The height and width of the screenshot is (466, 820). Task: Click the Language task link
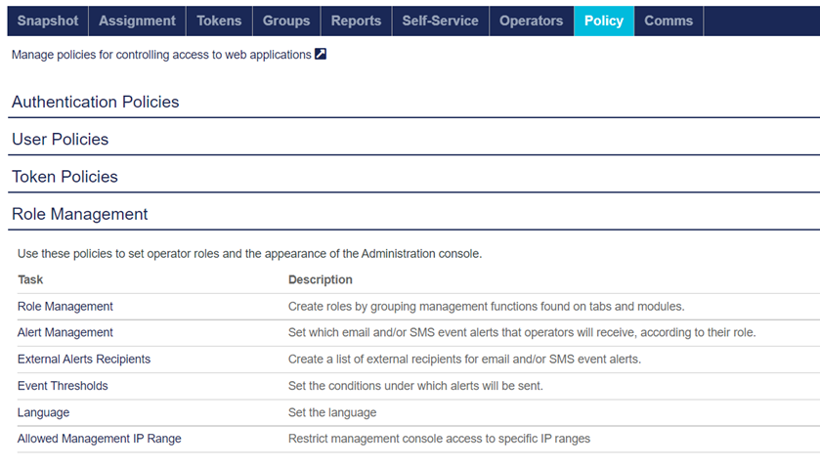point(43,412)
